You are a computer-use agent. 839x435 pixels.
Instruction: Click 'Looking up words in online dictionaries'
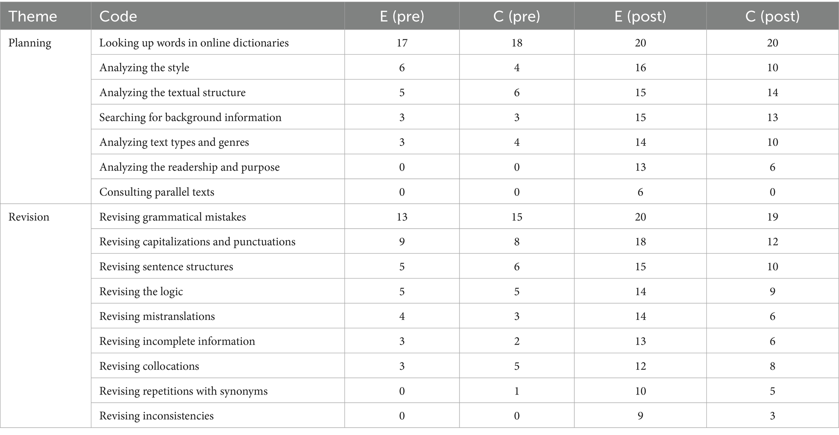(194, 43)
